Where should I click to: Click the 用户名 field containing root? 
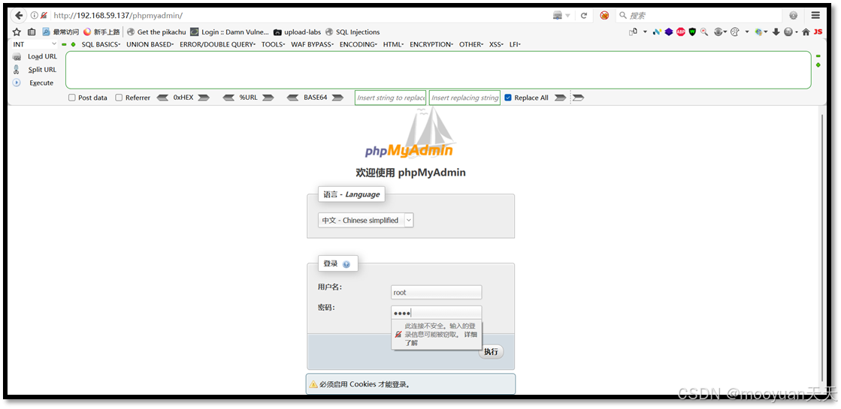pos(436,292)
